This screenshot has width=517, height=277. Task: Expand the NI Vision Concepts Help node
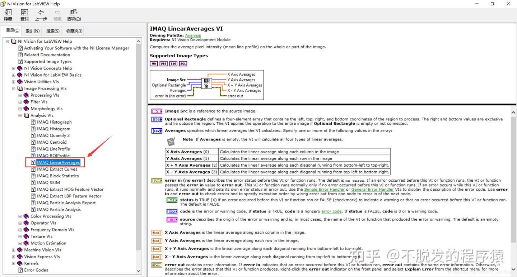point(14,68)
